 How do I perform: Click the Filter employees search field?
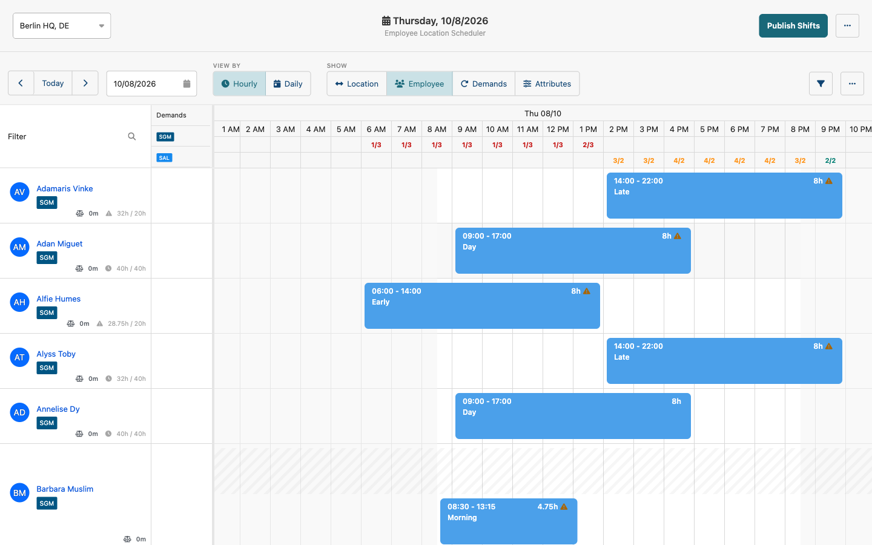point(64,136)
